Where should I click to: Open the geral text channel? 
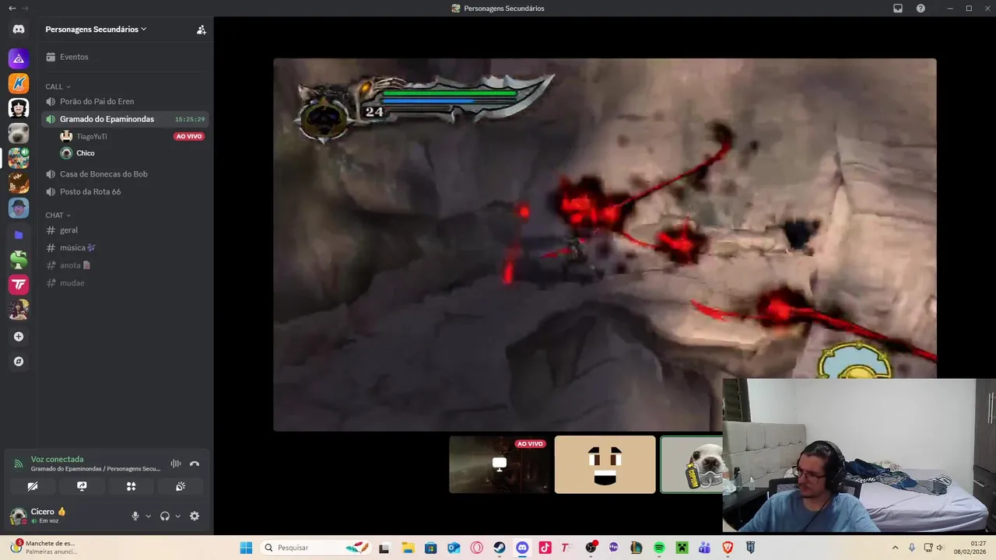click(x=124, y=230)
